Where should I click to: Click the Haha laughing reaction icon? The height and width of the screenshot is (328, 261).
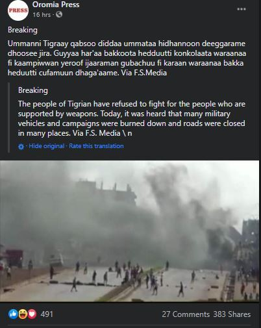pos(23,314)
